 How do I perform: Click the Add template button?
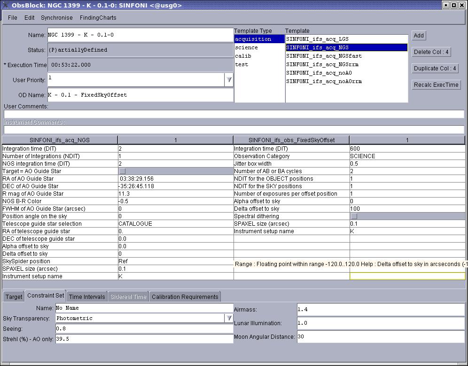[419, 36]
